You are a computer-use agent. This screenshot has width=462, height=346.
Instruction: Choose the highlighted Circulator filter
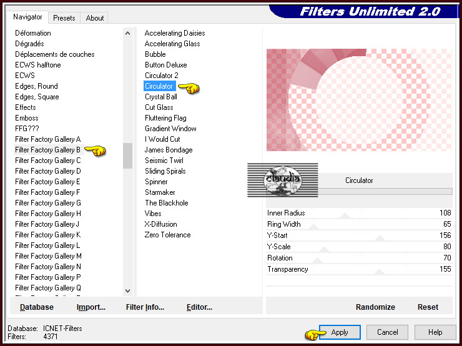(x=160, y=86)
